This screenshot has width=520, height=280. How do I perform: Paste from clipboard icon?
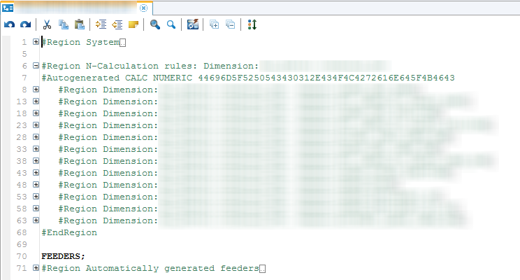tap(79, 24)
